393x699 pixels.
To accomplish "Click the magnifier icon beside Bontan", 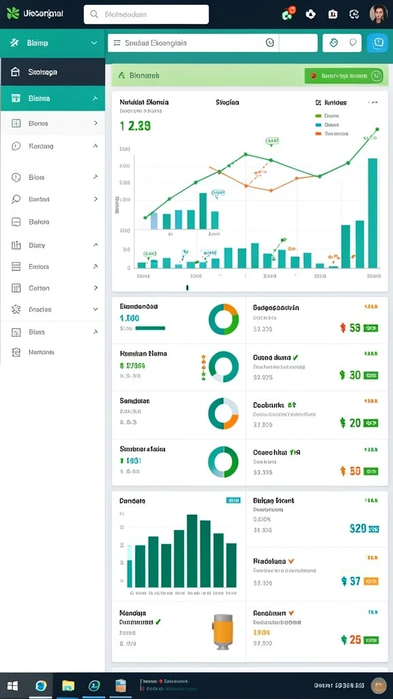I will [16, 199].
